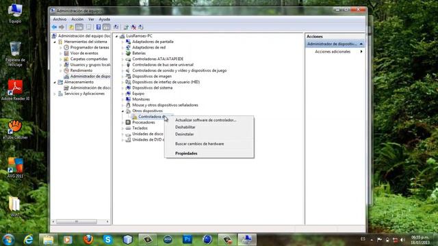Image resolution: width=438 pixels, height=246 pixels.
Task: Select Controladoras ATA/ATAPI IDE
Action: (157, 59)
